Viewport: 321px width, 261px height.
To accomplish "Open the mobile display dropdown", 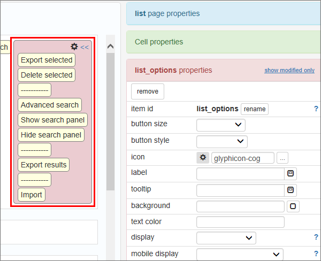I will [x=239, y=254].
